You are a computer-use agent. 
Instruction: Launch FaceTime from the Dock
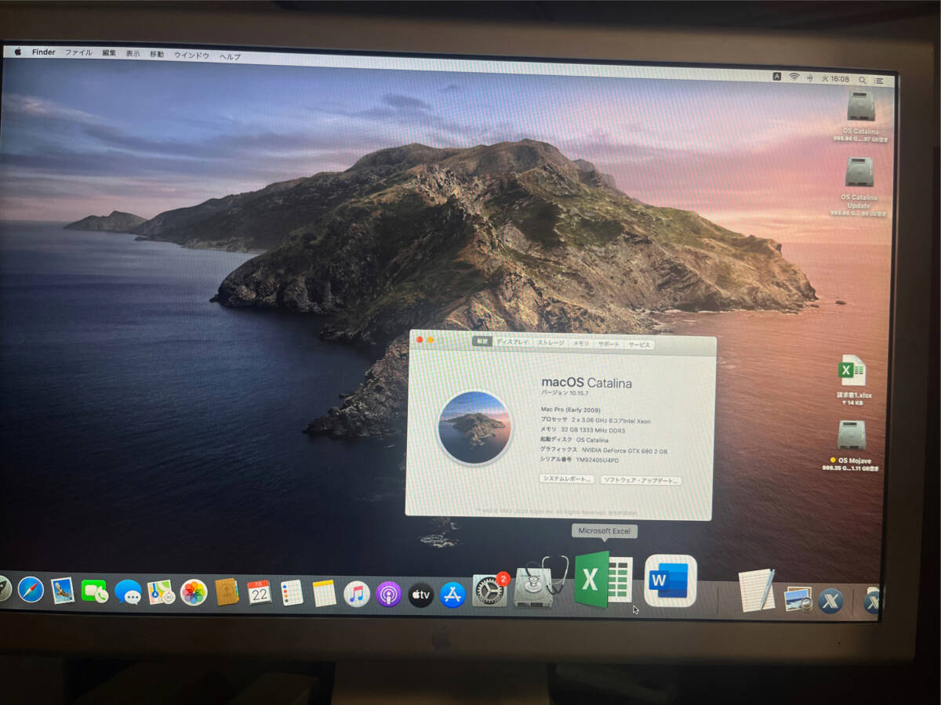94,591
